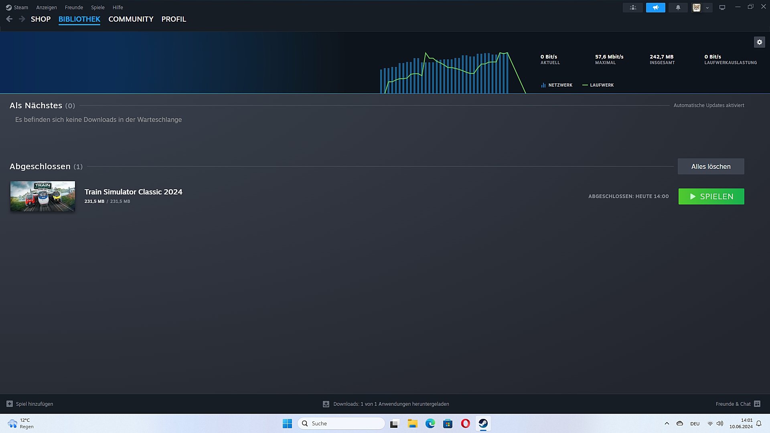Show hidden system tray icons
This screenshot has height=433, width=770.
click(667, 423)
